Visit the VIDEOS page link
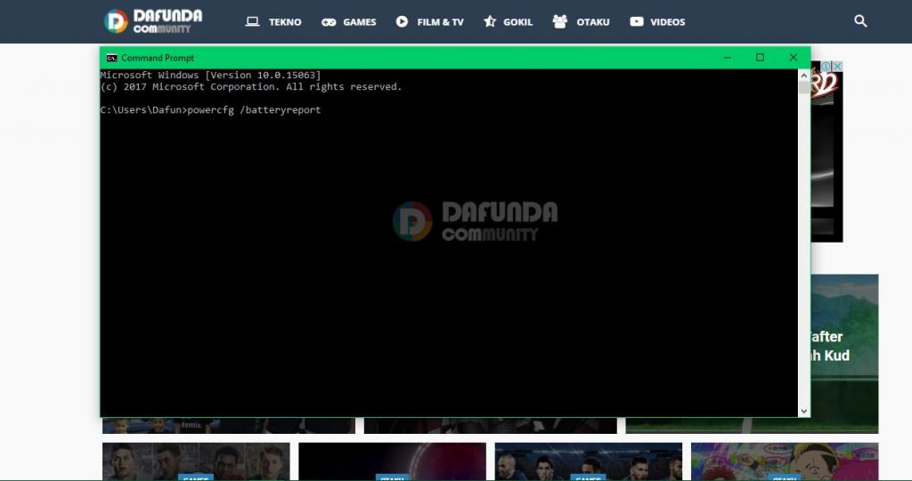This screenshot has width=912, height=481. (x=668, y=21)
